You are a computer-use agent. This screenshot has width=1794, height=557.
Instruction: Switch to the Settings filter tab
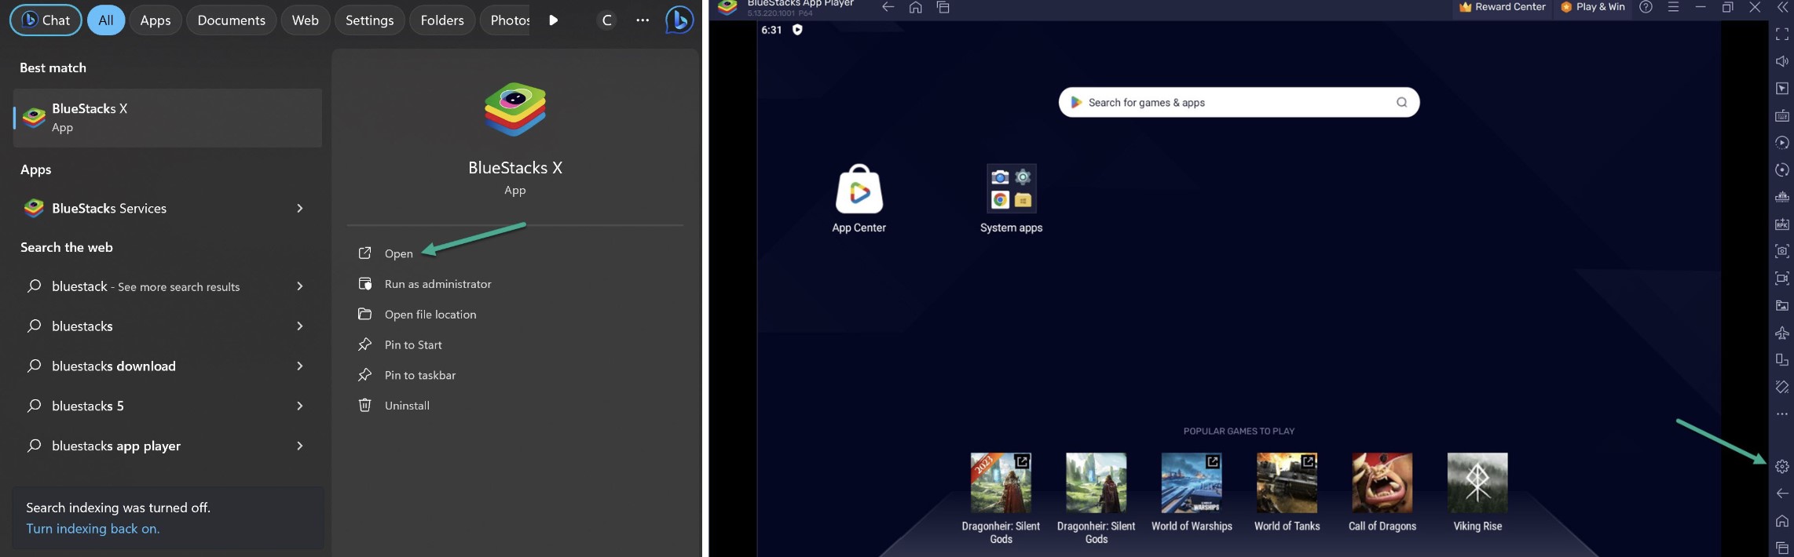click(369, 20)
